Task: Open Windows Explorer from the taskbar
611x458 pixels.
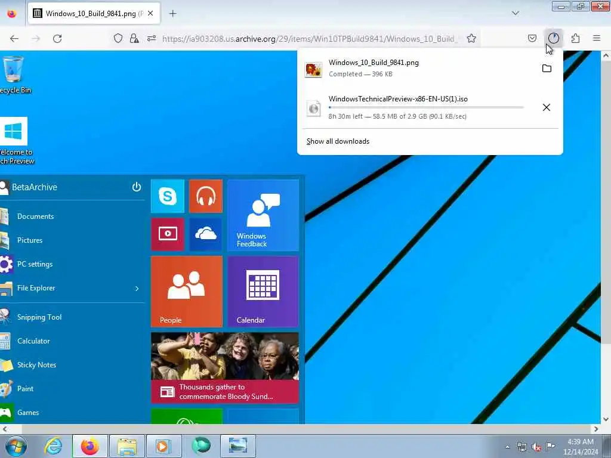Action: [127, 446]
